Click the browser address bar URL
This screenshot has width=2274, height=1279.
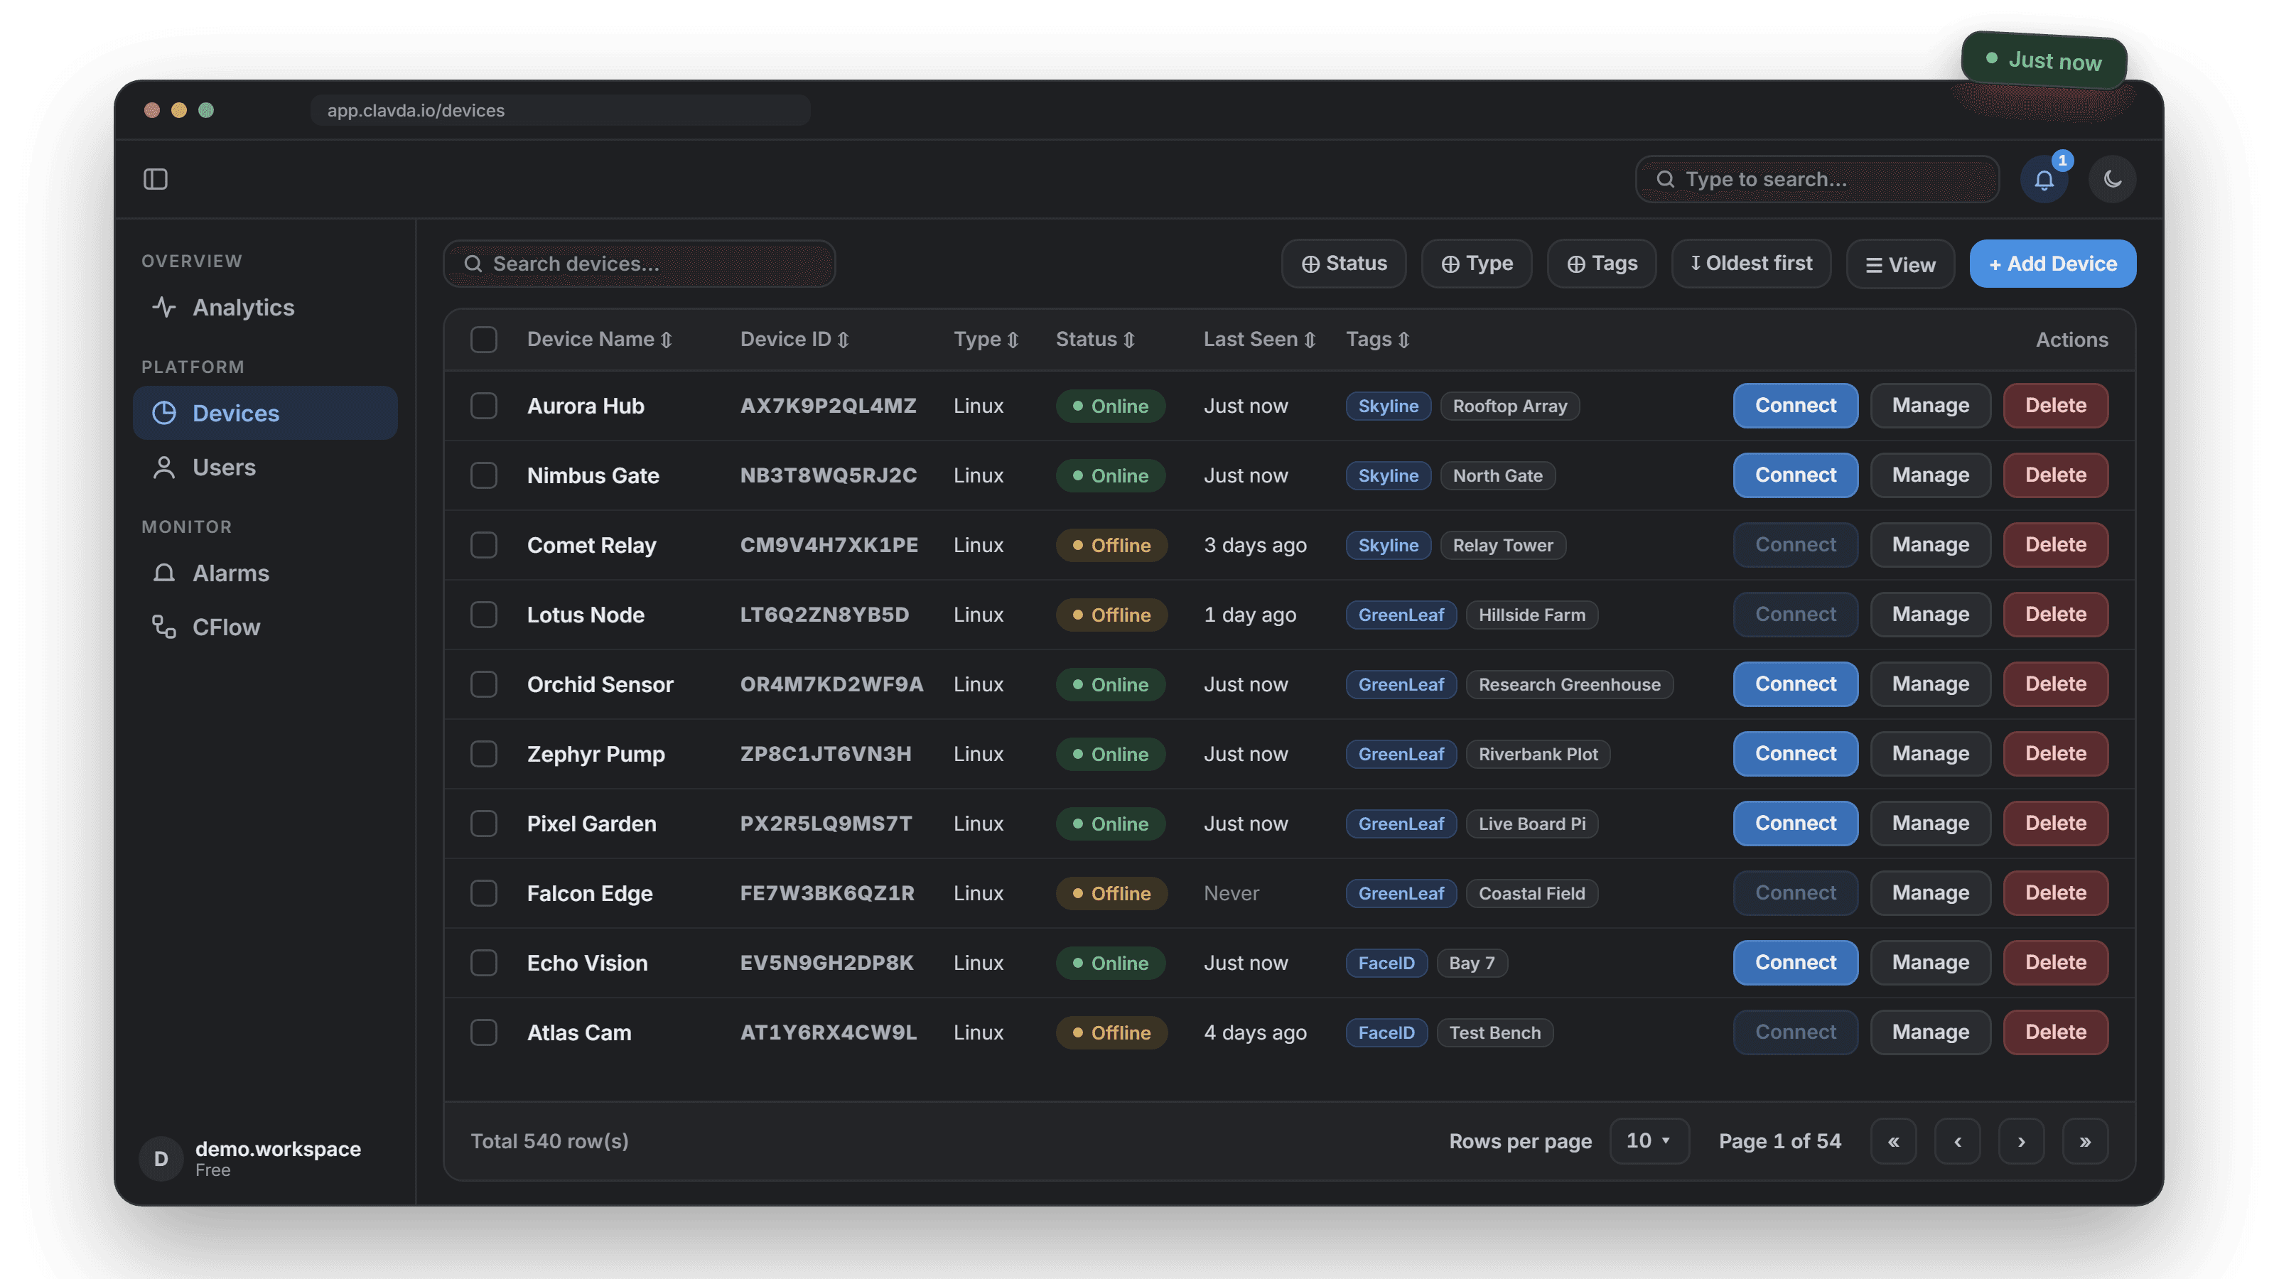tap(561, 110)
